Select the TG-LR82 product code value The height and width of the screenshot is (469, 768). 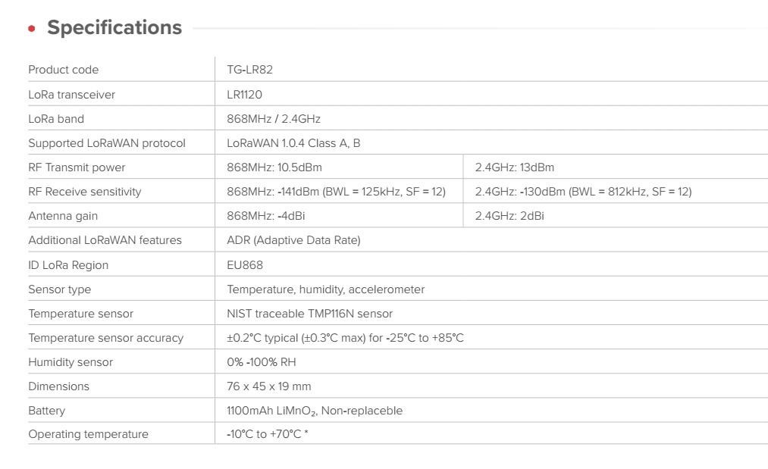pos(249,70)
